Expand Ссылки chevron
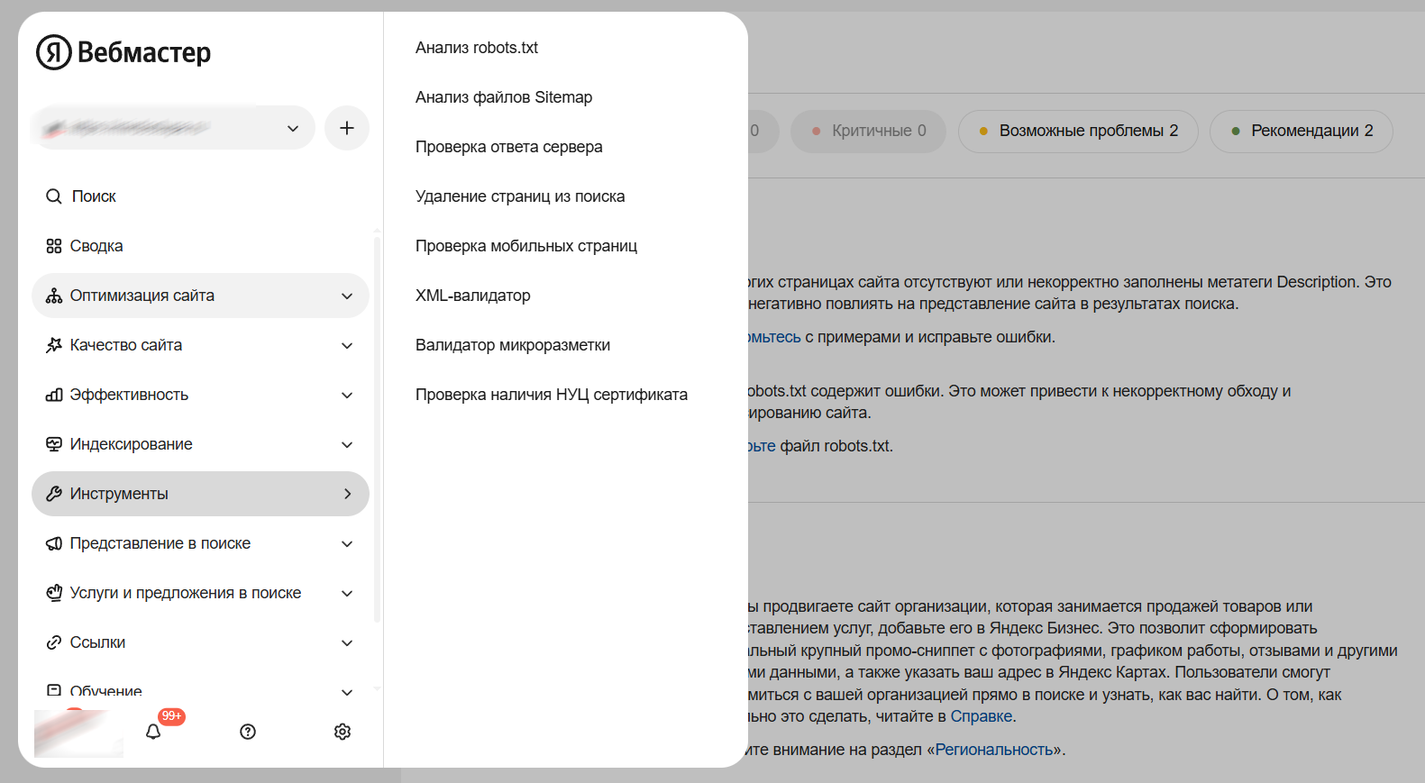1425x783 pixels. [347, 643]
